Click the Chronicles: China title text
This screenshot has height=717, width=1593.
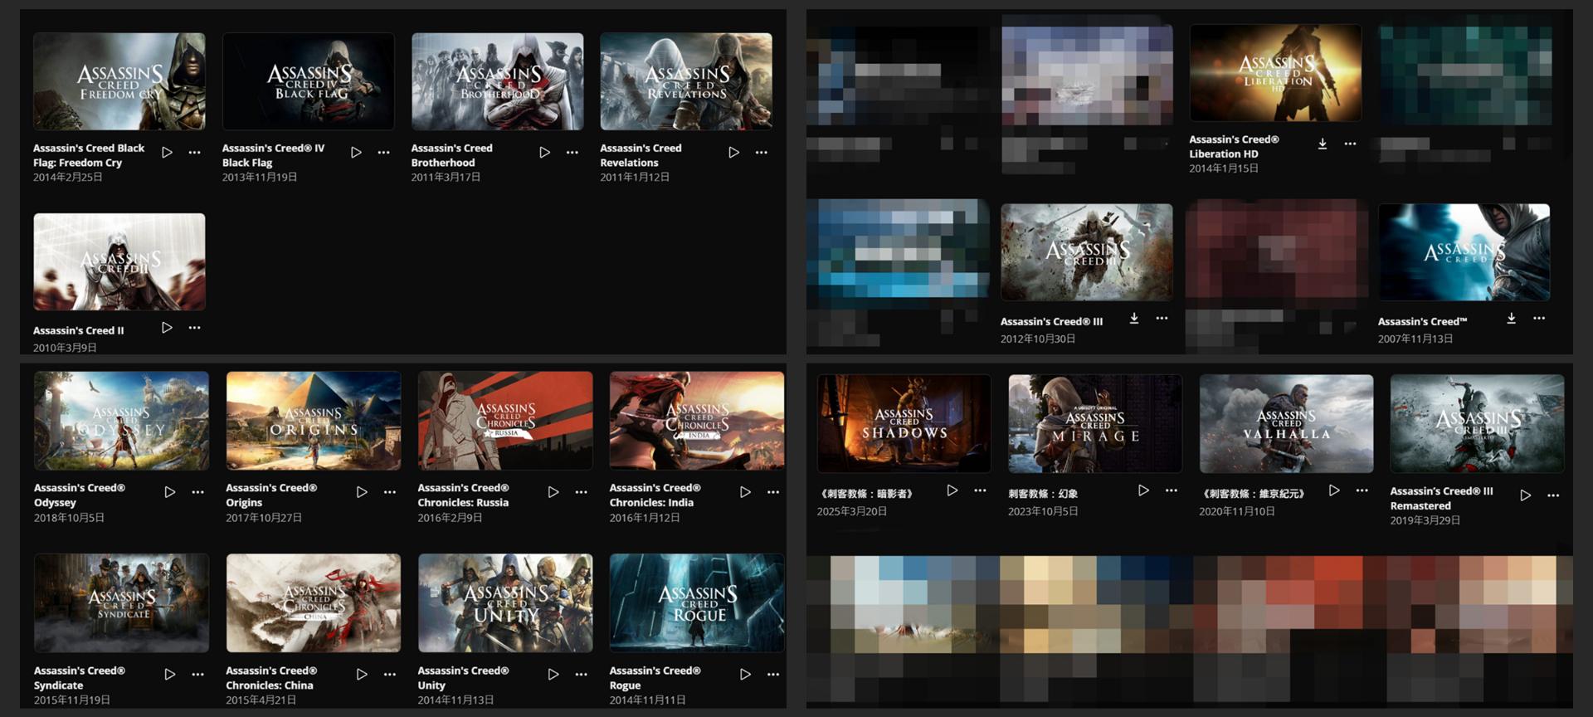point(271,678)
